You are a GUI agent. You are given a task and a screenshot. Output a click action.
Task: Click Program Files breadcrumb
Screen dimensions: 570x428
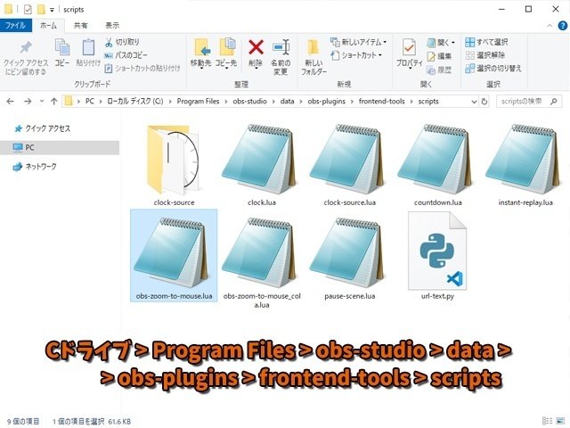[198, 101]
